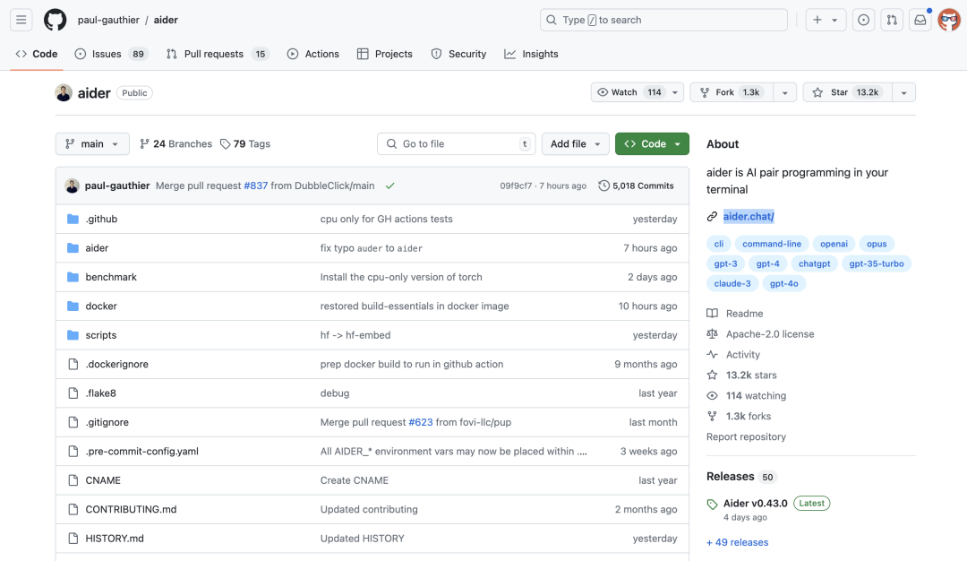The height and width of the screenshot is (561, 967).
Task: Switch to the Insights tab
Action: coord(531,54)
